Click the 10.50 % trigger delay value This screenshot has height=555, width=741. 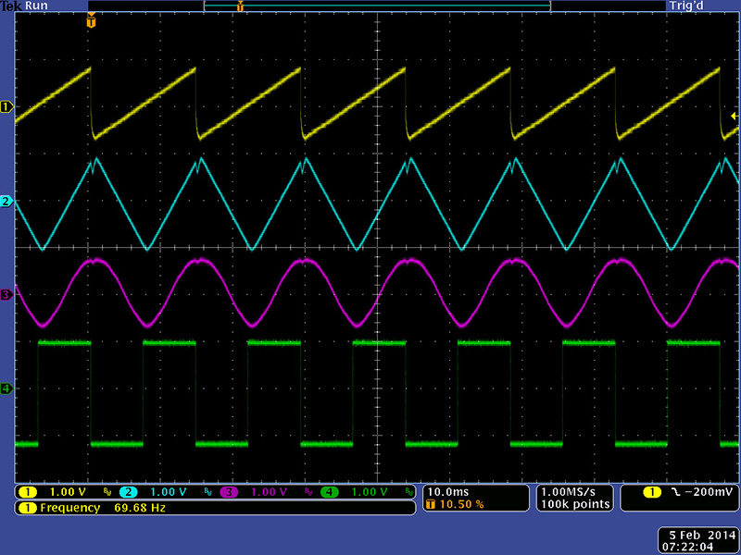460,505
